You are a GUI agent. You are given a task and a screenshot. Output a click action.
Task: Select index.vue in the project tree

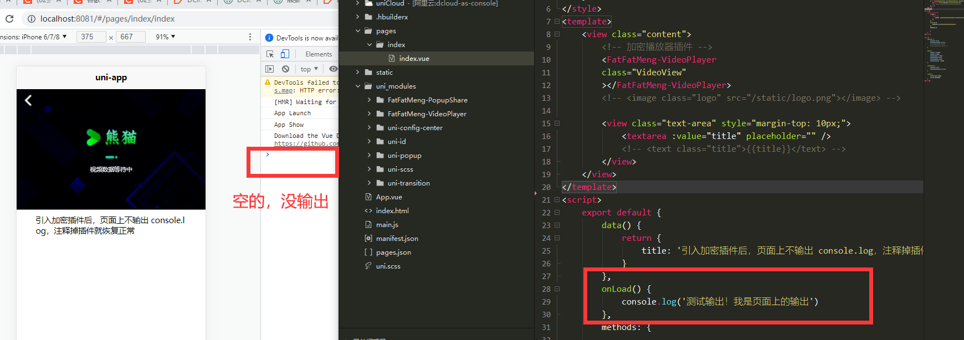coord(414,58)
